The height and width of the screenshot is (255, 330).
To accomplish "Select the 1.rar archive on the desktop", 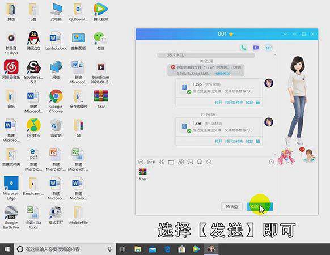I will [101, 99].
